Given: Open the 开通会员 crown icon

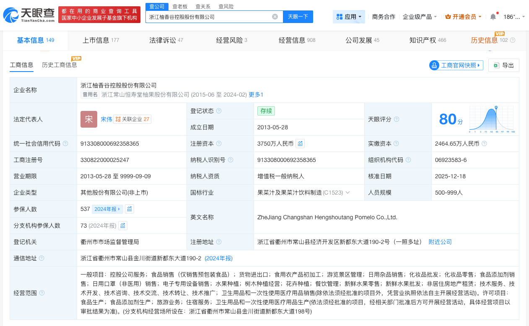Looking at the screenshot, I should tap(448, 17).
